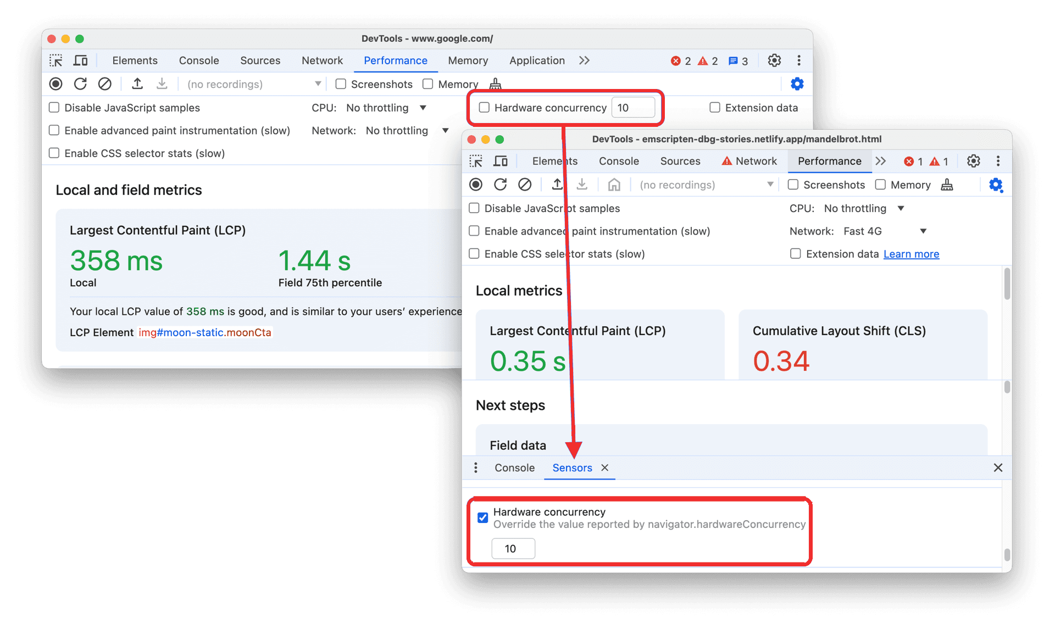Viewport: 1055px width, 618px height.
Task: Click the collect garbage broom icon in the front window
Action: (x=947, y=185)
